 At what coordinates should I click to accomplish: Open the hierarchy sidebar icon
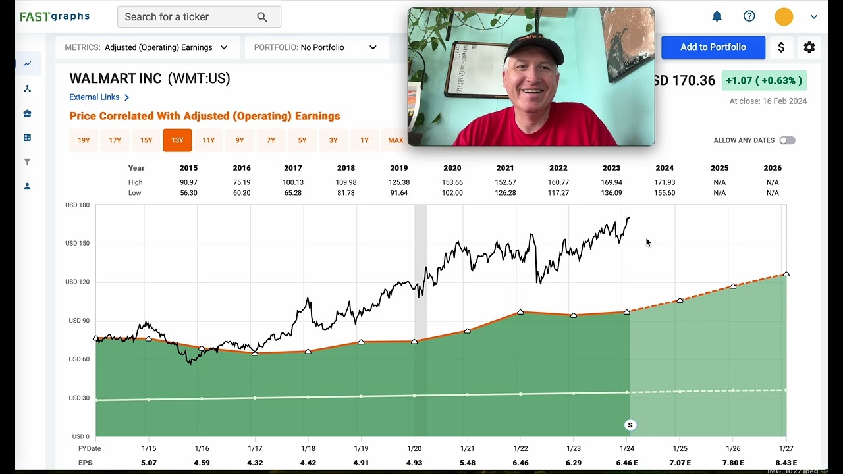[x=28, y=89]
